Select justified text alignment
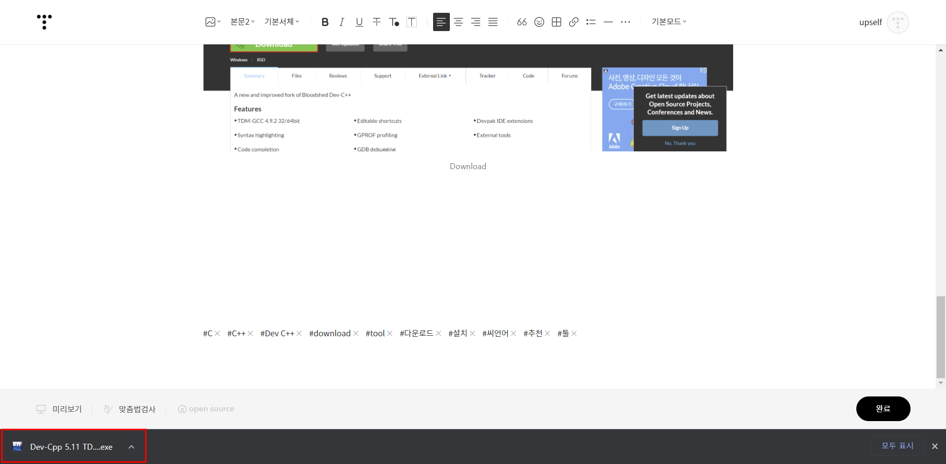Viewport: 946px width, 464px height. [x=493, y=22]
